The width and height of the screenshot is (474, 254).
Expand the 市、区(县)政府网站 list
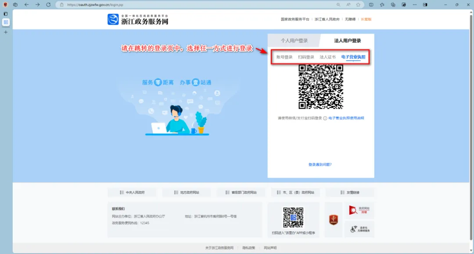coord(295,192)
